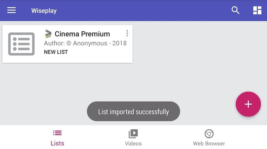This screenshot has width=267, height=149.
Task: Tap the Web Browser tab label
Action: pyautogui.click(x=209, y=144)
